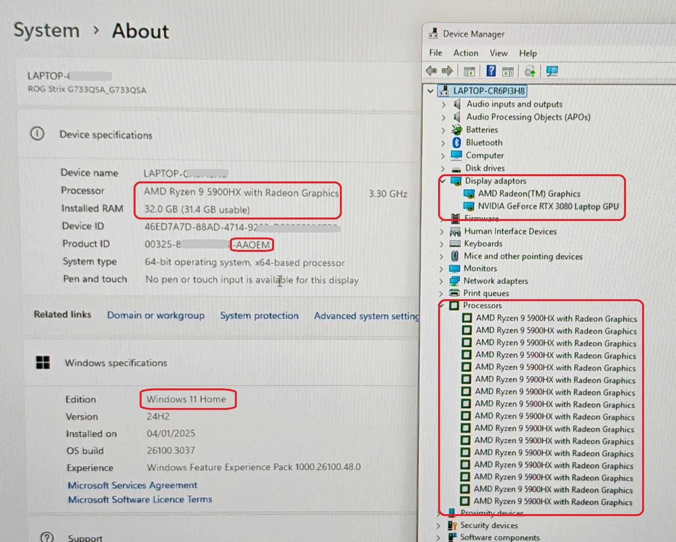Click the Mice and other pointing devices icon
Screen dimensions: 676x542
click(455, 256)
